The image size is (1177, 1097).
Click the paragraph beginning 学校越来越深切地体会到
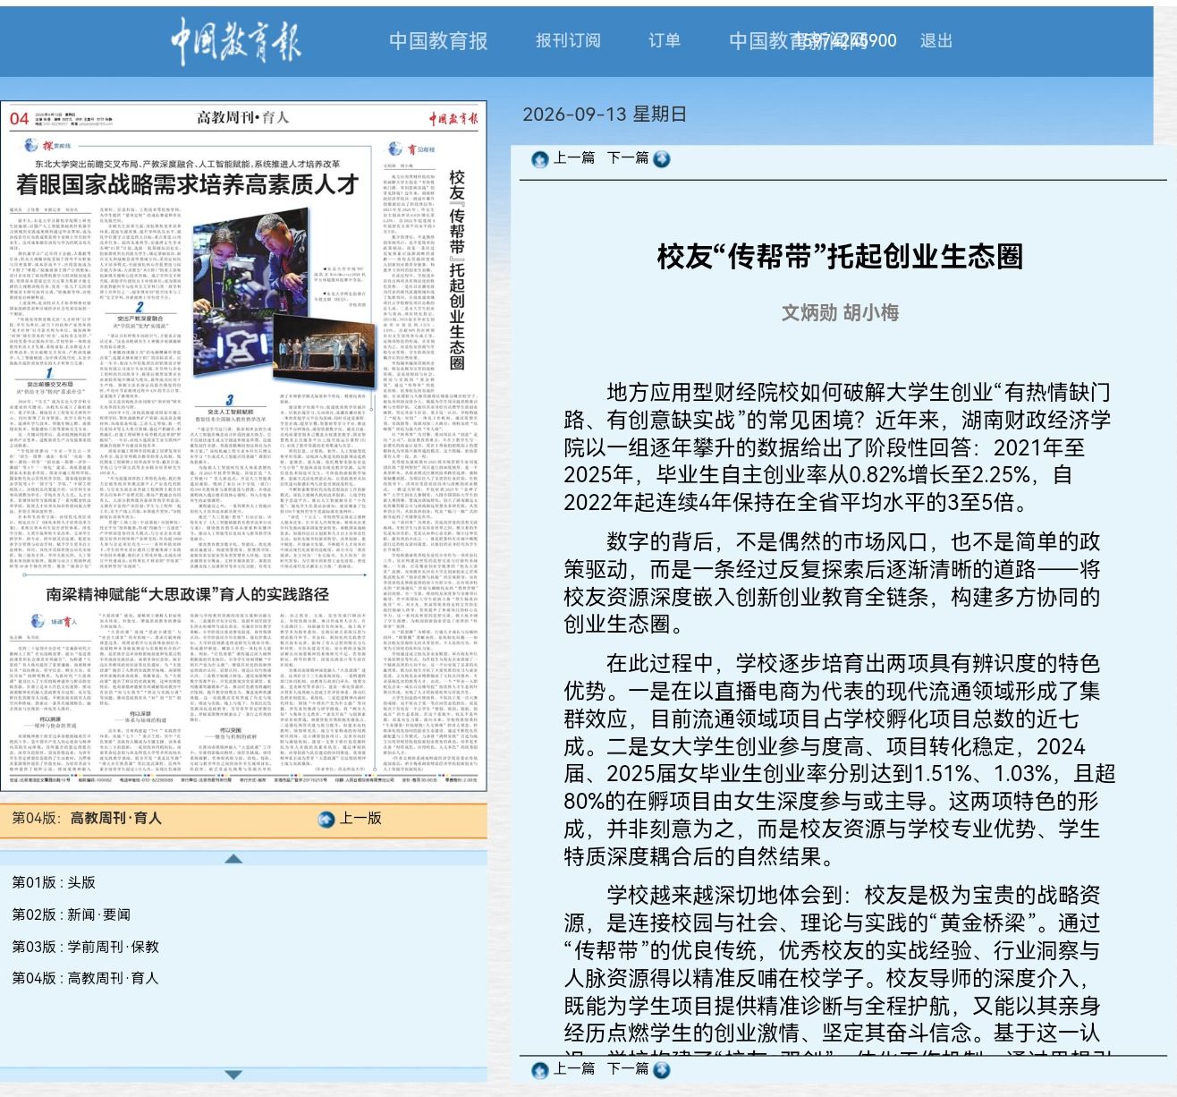[x=840, y=968]
